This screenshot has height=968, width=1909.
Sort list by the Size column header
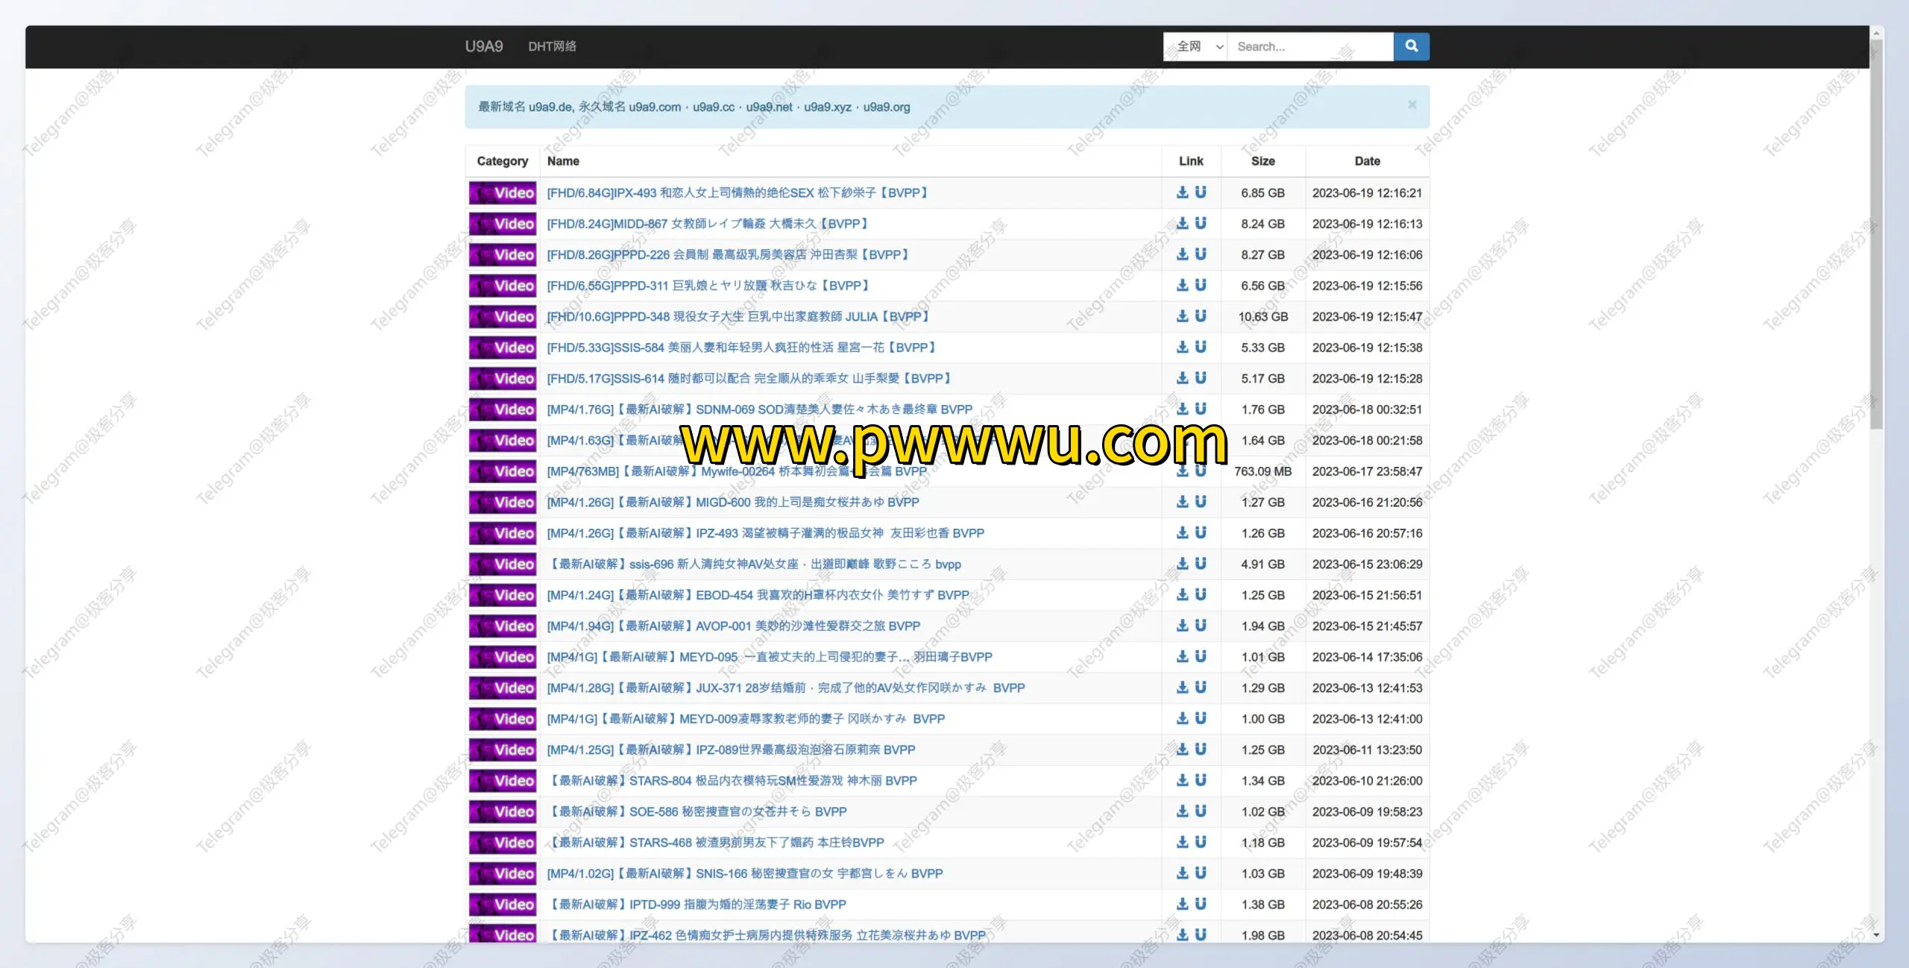[x=1262, y=161]
